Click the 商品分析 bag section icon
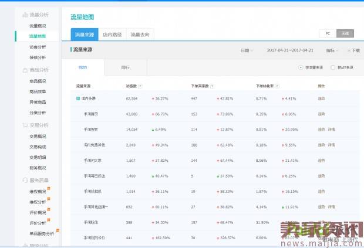Viewport: 364px width, 248px height. pyautogui.click(x=25, y=70)
